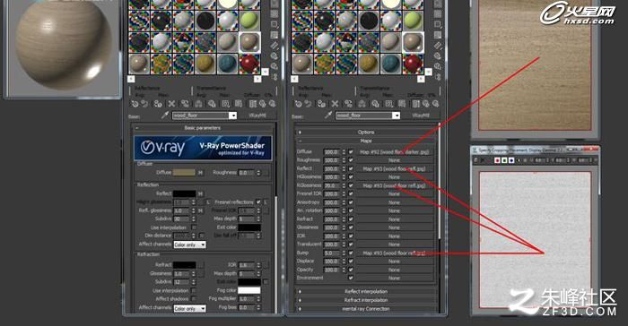
Task: Toggle Fresnel reflections checkbox
Action: 258,202
